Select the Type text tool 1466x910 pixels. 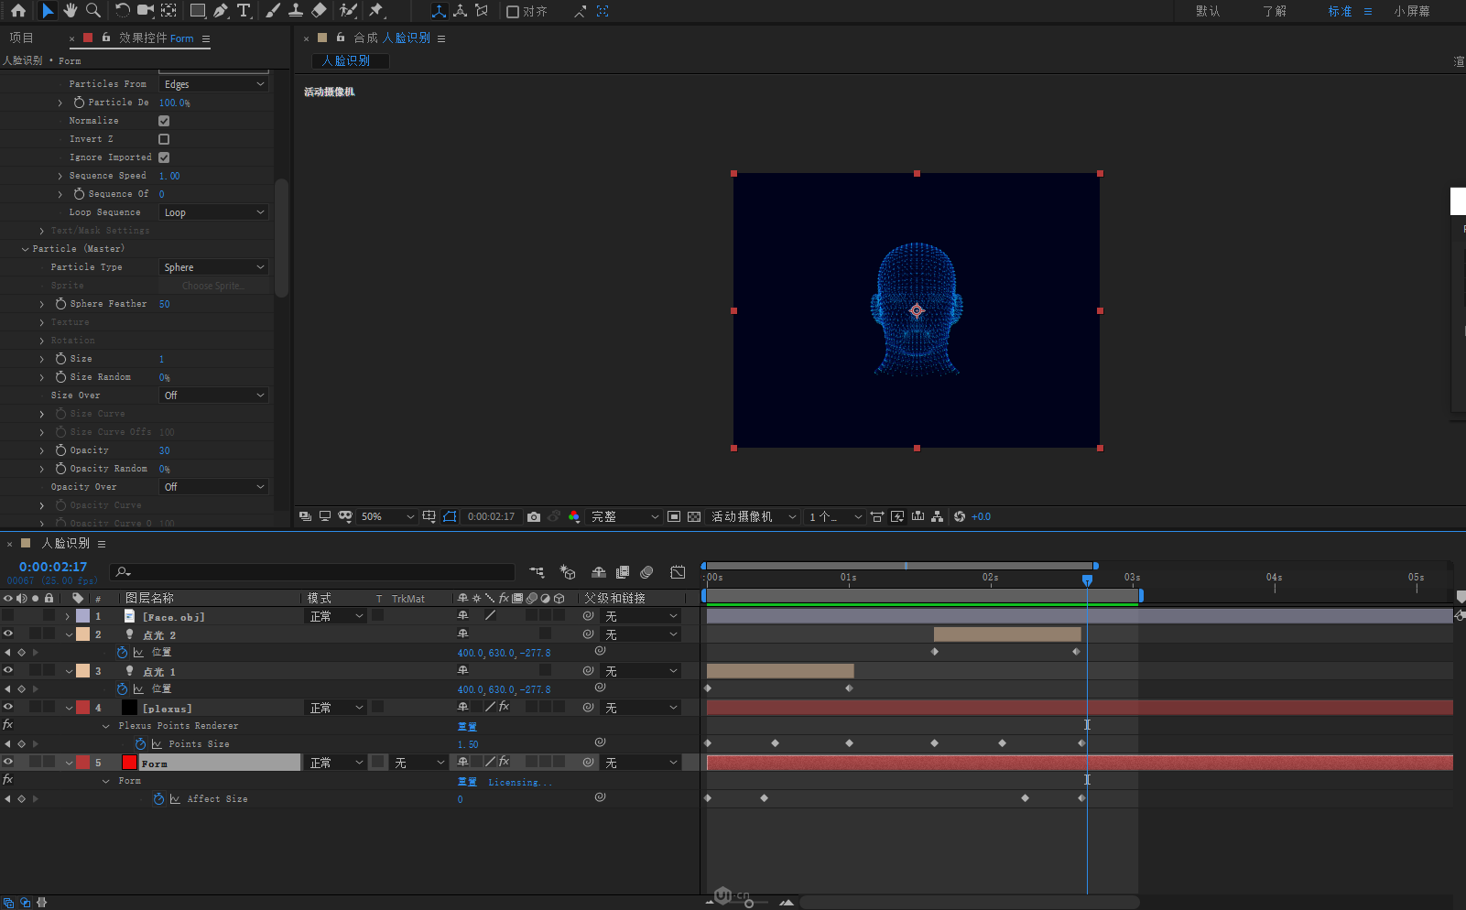[x=244, y=11]
